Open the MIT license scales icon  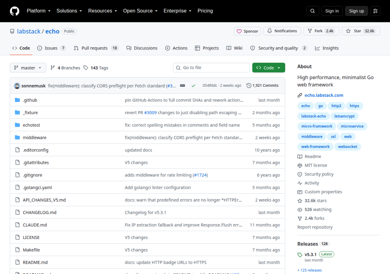300,165
